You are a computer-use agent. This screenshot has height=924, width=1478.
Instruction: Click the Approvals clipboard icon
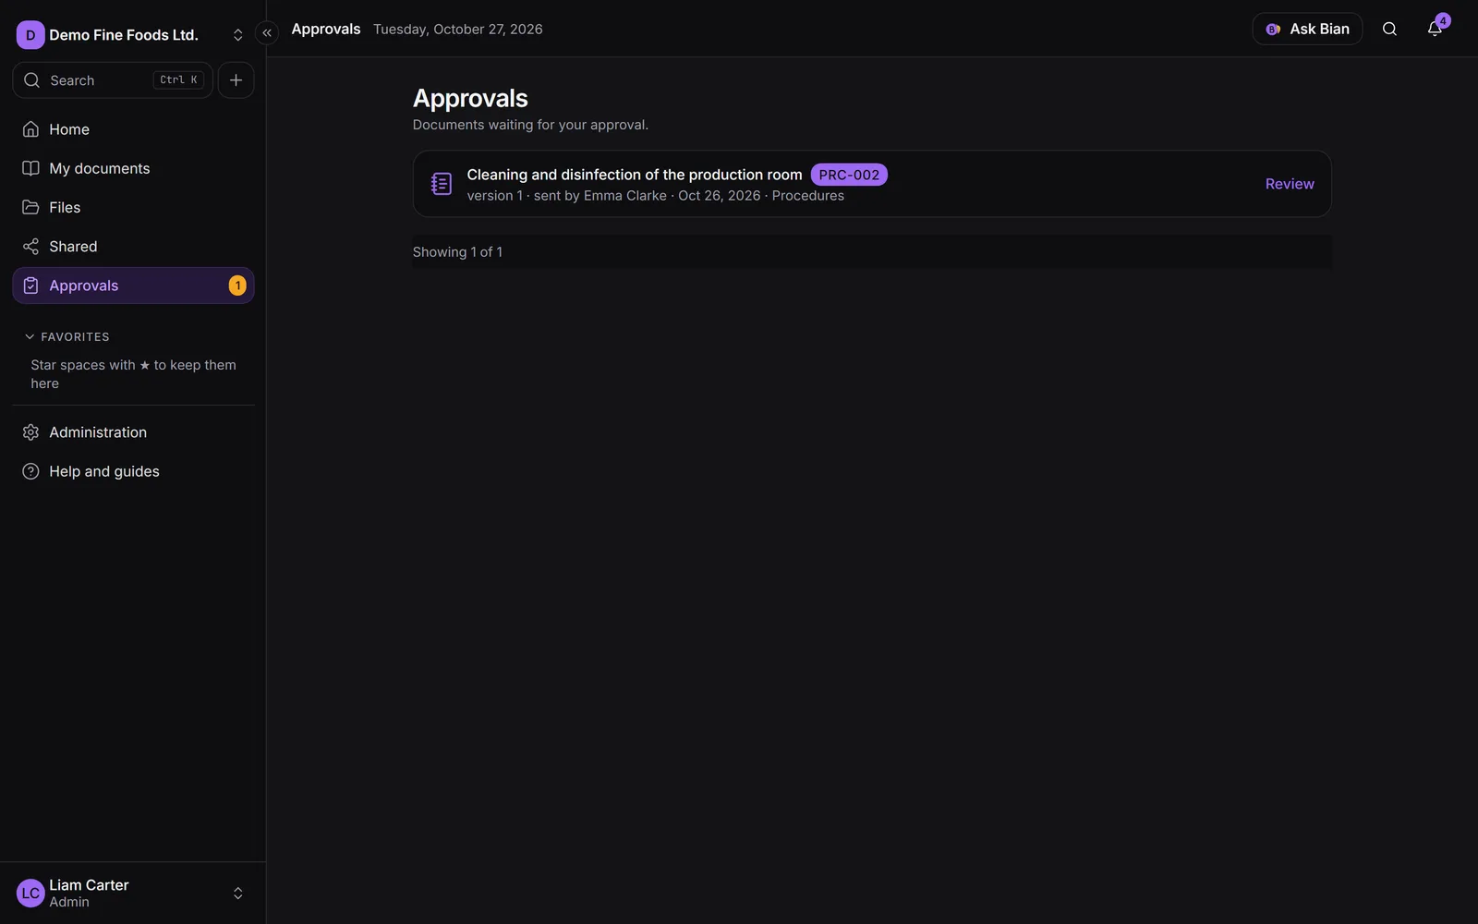[30, 286]
